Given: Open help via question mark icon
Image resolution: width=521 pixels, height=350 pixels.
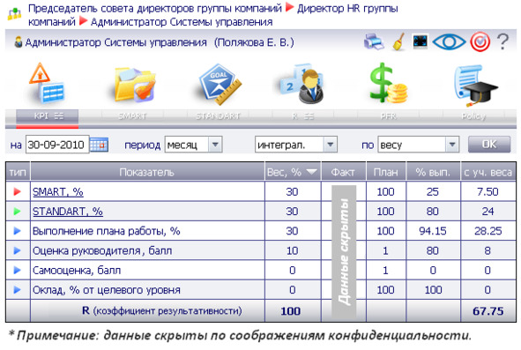Looking at the screenshot, I should (502, 42).
